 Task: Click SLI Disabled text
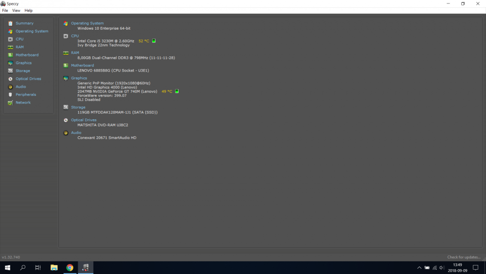88,100
